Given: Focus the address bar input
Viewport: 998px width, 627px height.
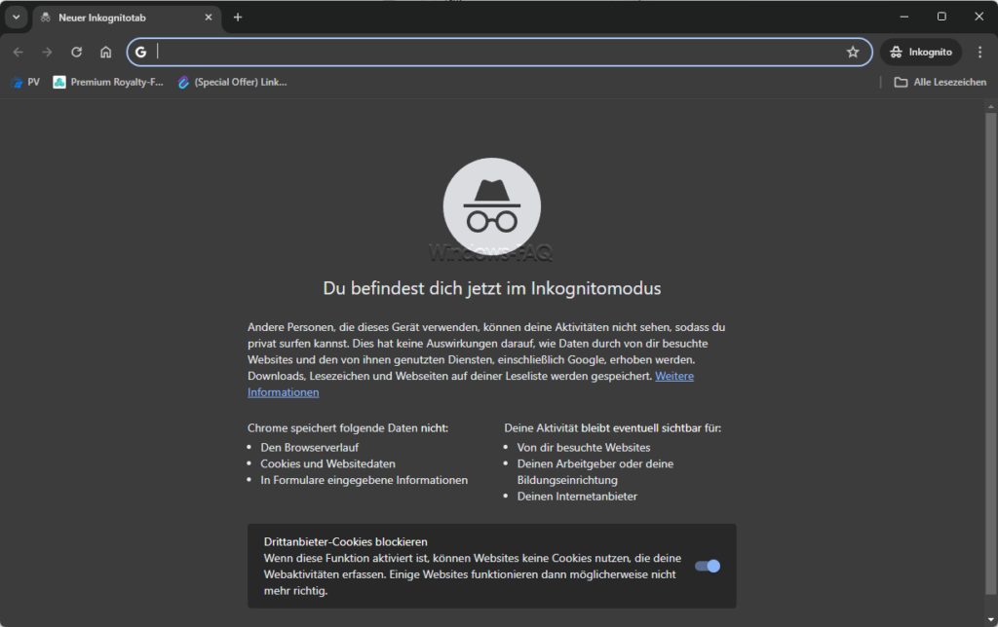Looking at the screenshot, I should 499,53.
